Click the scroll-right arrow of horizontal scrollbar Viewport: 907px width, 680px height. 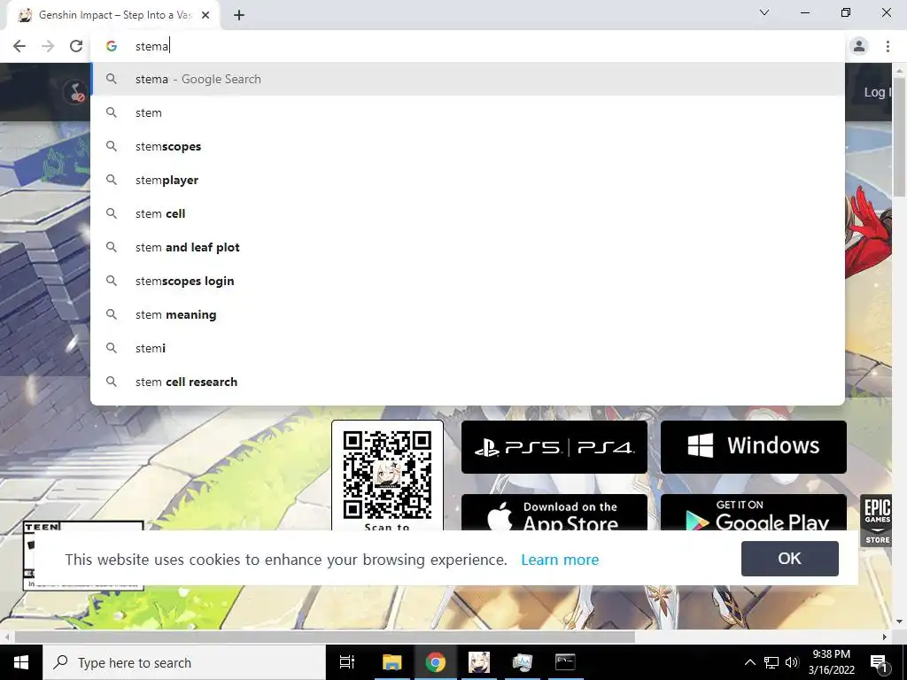point(885,637)
